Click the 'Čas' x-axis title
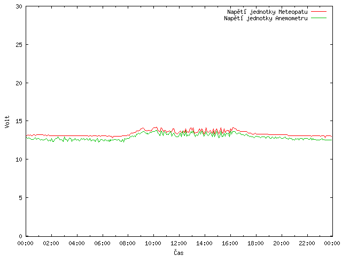Image resolution: width=342 pixels, height=256 pixels. (x=178, y=252)
